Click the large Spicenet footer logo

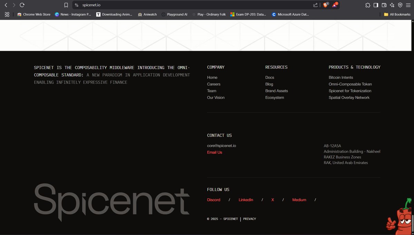[x=112, y=202]
